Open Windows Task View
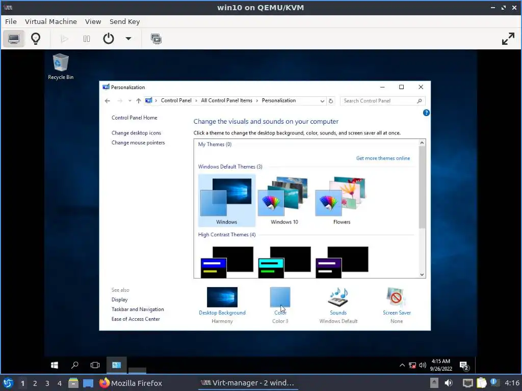Screen dimensions: 522x391 coord(95,365)
